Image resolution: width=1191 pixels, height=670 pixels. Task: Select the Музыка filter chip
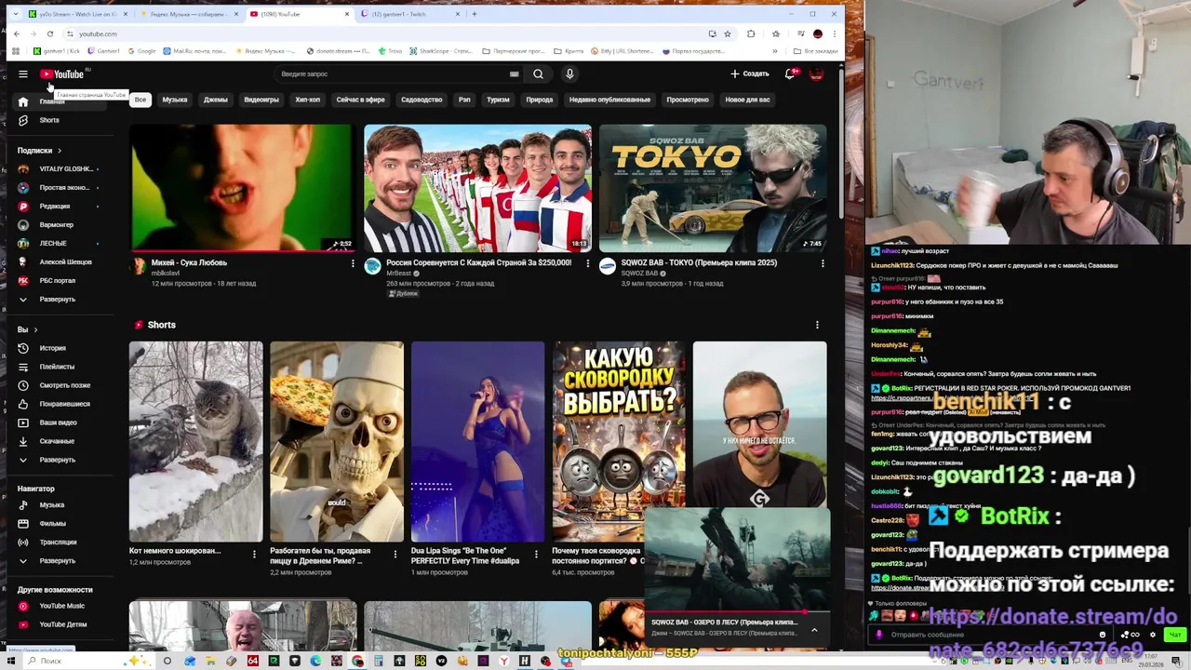(x=175, y=100)
